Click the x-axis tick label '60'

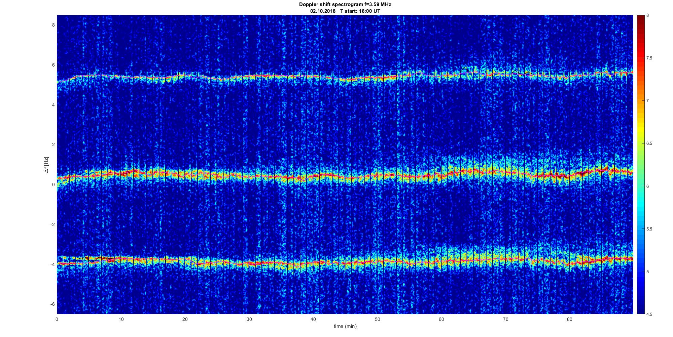pos(441,319)
